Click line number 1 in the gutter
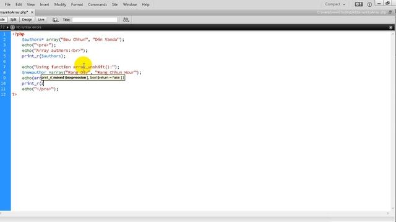This screenshot has width=396, height=222. pos(4,34)
